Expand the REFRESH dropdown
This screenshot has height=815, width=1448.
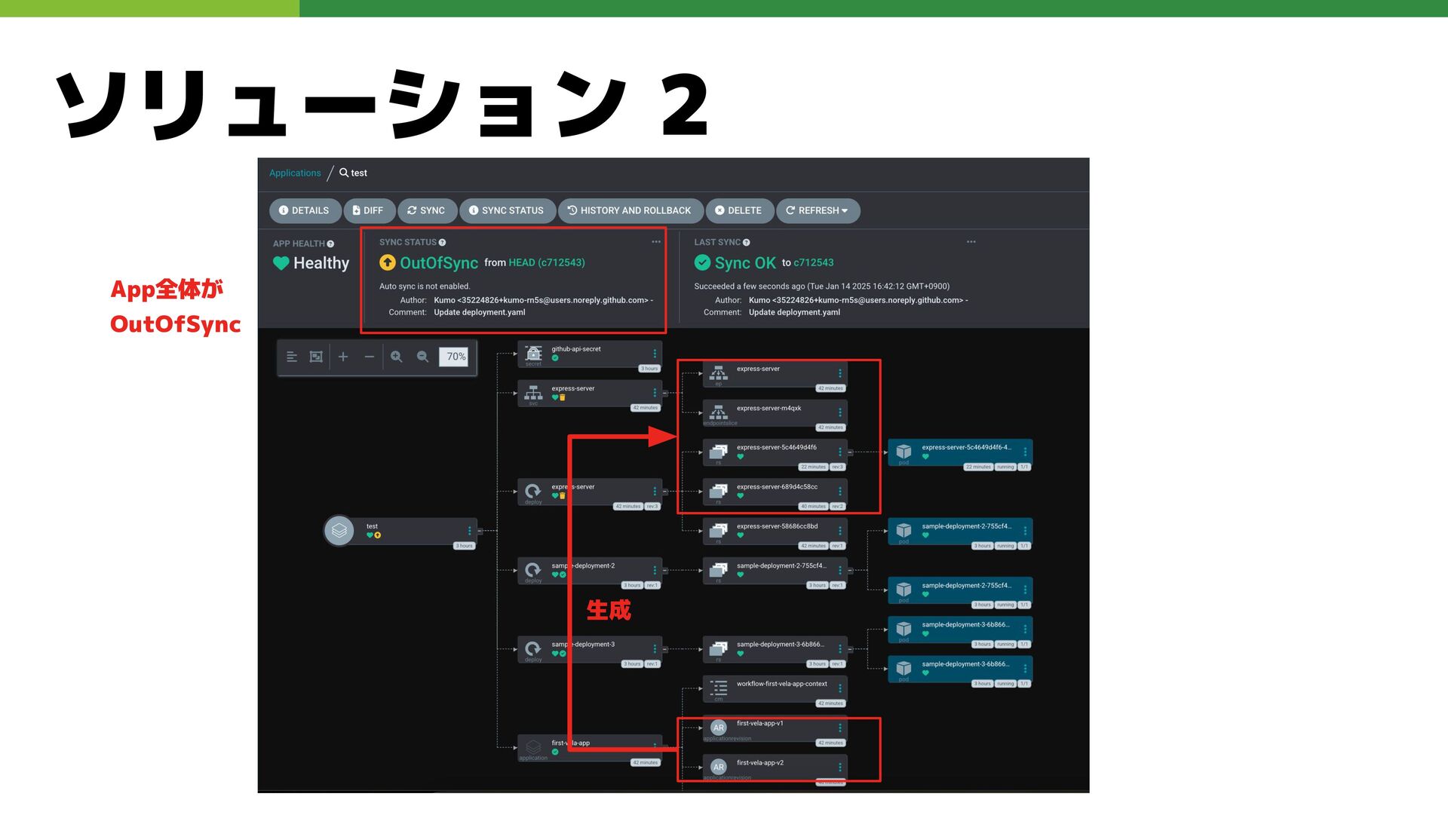click(818, 210)
